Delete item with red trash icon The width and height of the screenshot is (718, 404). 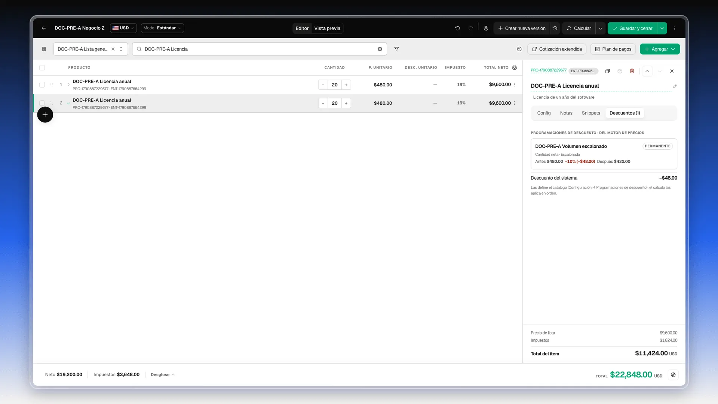point(632,71)
